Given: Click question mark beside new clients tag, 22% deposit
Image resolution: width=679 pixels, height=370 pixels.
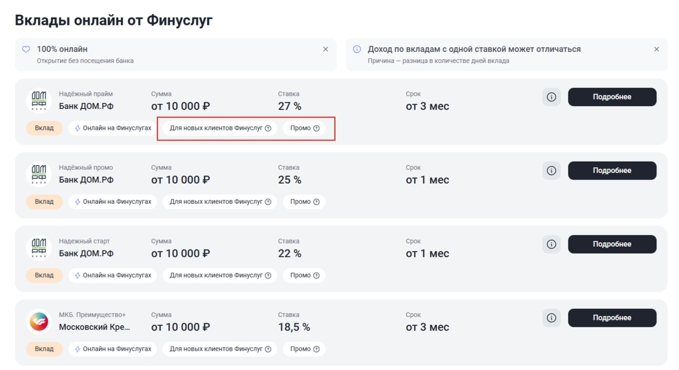Looking at the screenshot, I should 268,276.
